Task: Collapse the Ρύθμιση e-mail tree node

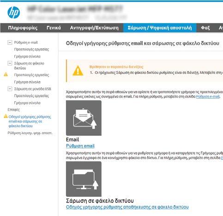Action: pyautogui.click(x=10, y=42)
